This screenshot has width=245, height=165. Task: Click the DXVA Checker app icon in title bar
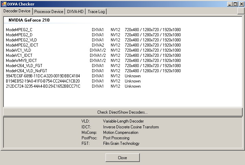4,4
